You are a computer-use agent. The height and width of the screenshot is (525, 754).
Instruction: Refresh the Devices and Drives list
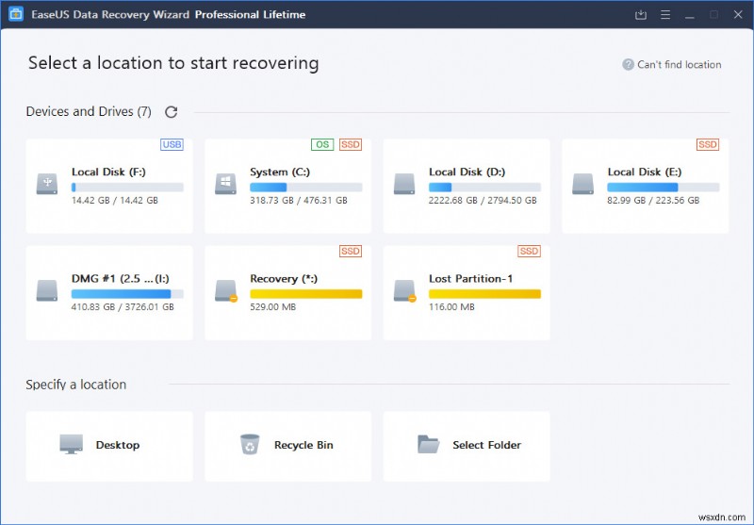(171, 112)
